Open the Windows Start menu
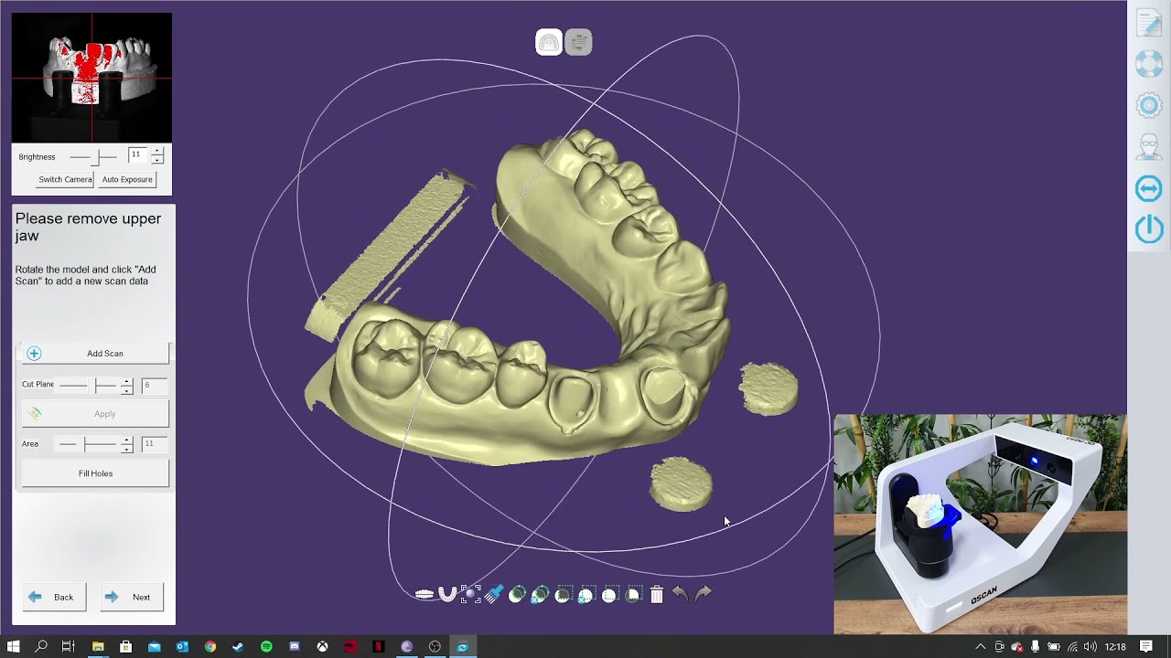This screenshot has height=658, width=1171. (14, 646)
